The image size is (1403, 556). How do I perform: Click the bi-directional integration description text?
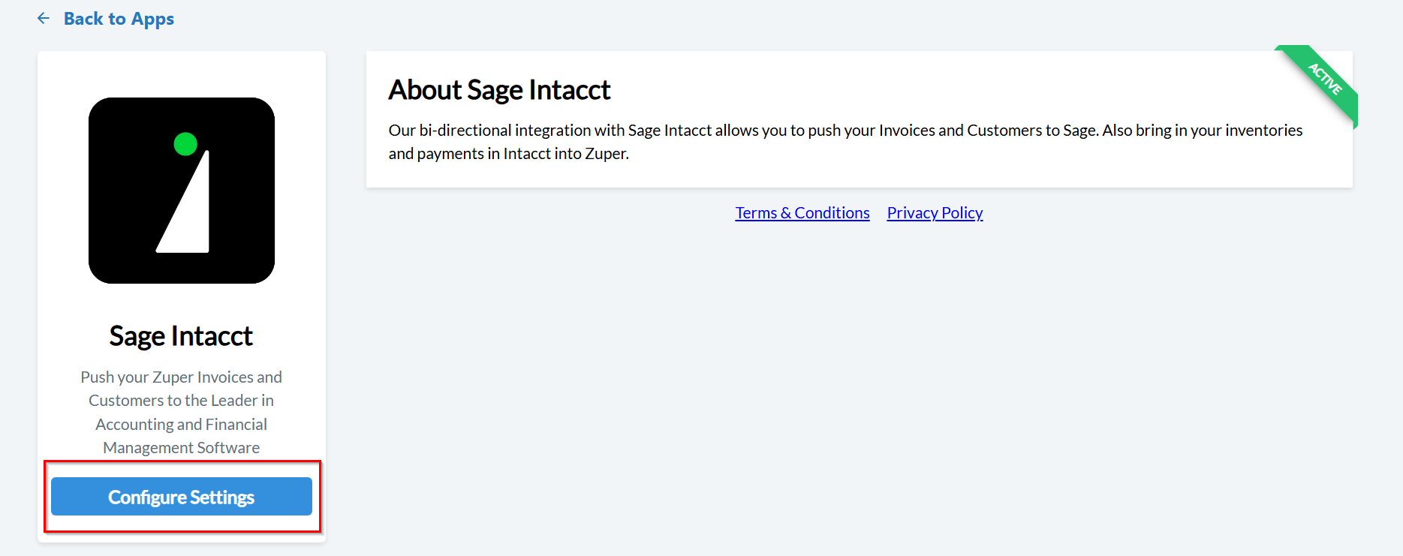845,142
